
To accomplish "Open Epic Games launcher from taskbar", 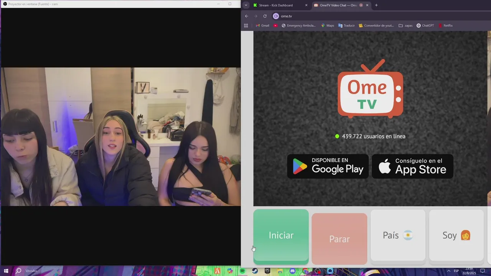I will click(x=267, y=271).
